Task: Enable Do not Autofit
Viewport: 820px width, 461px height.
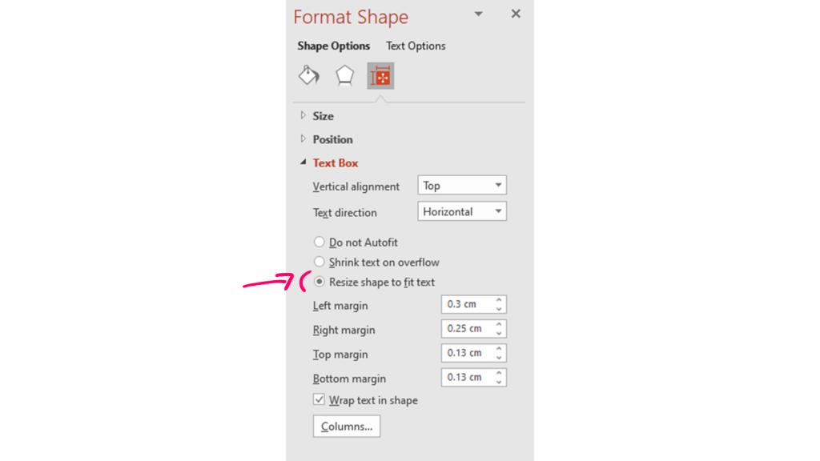Action: 320,242
